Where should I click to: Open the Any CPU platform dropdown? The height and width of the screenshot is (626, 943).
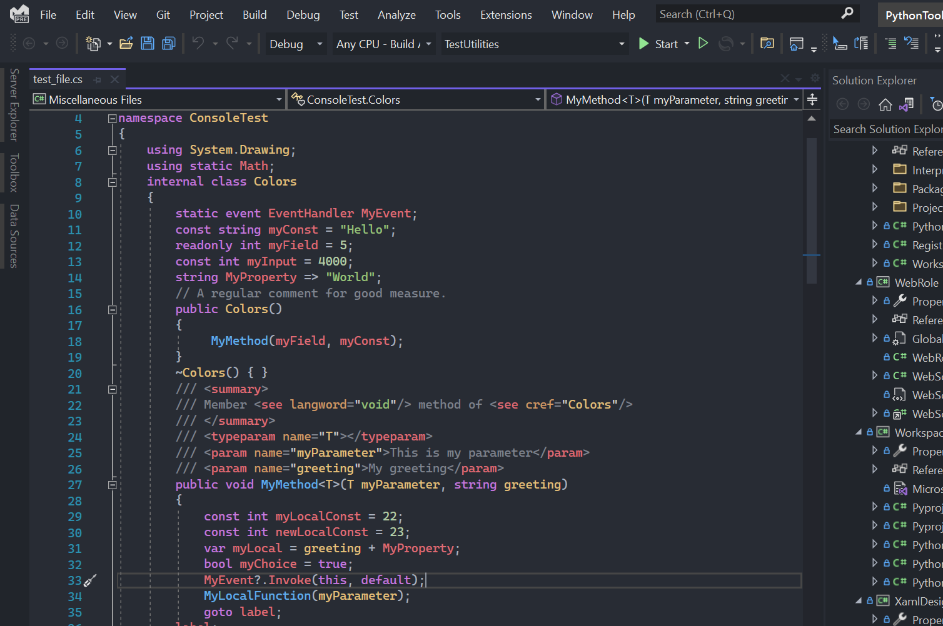[383, 44]
